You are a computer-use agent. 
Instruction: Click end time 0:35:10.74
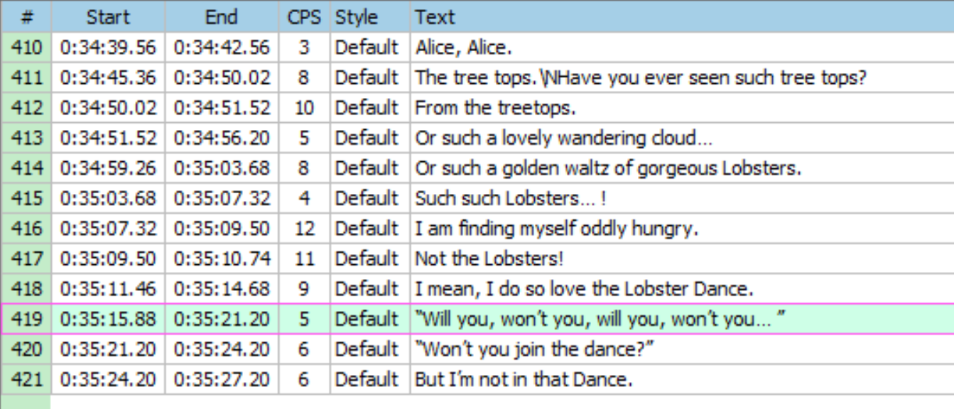point(222,258)
